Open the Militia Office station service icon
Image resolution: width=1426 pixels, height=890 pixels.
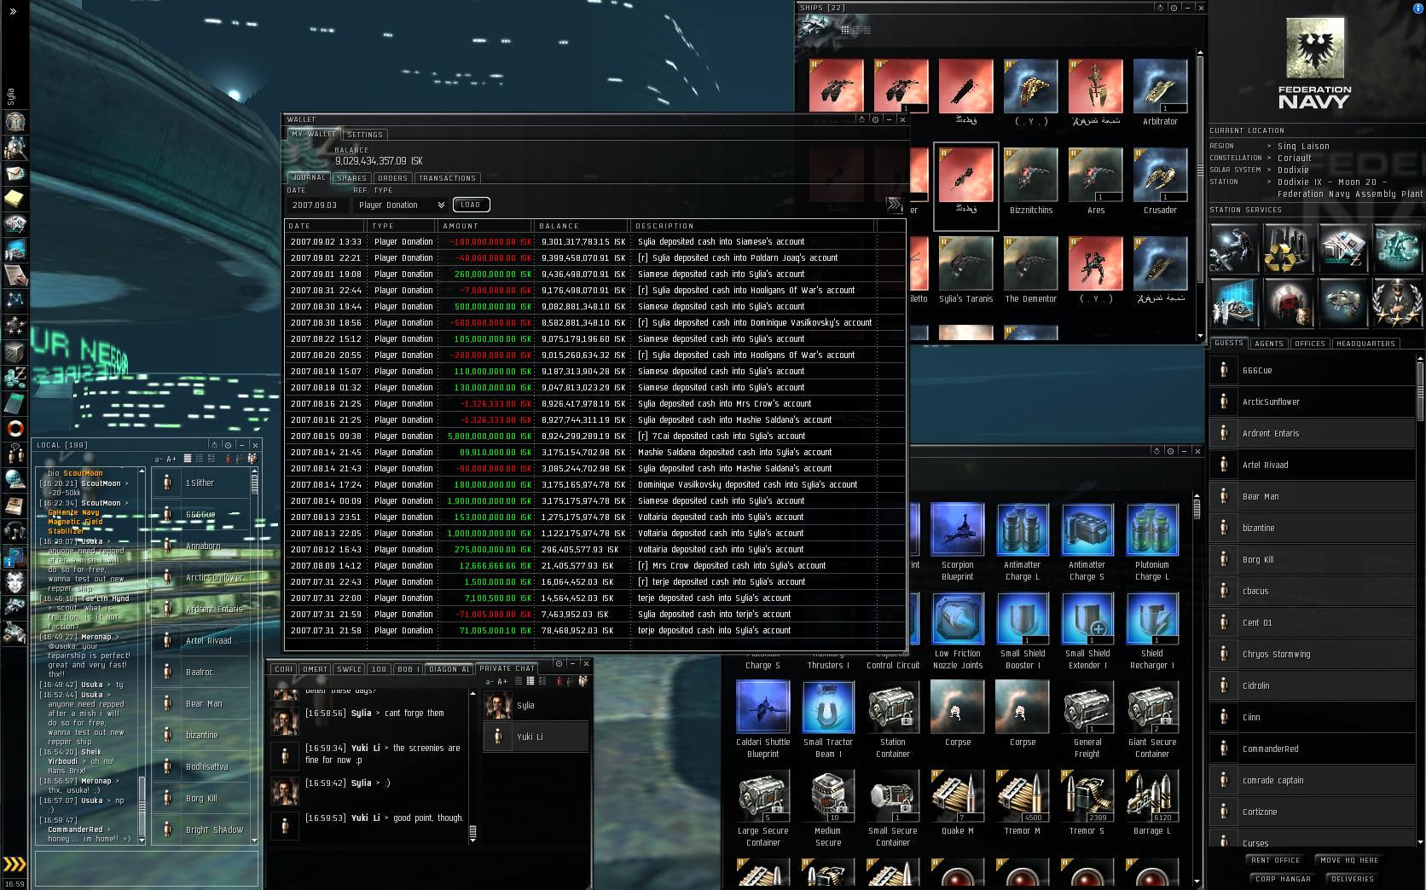(1396, 302)
